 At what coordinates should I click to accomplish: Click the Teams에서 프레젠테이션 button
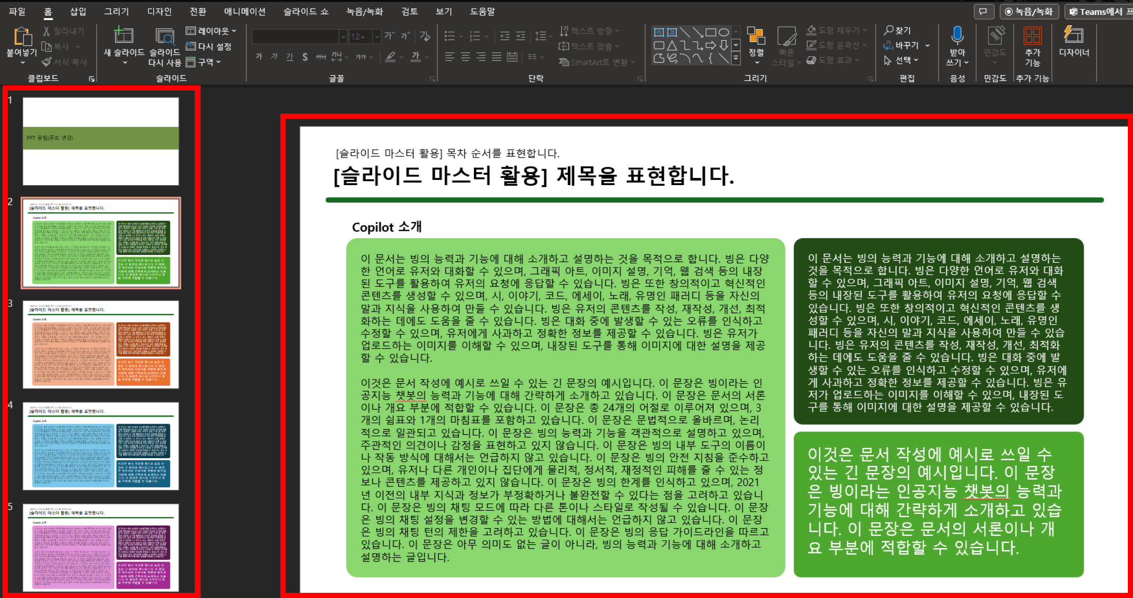coord(1098,11)
